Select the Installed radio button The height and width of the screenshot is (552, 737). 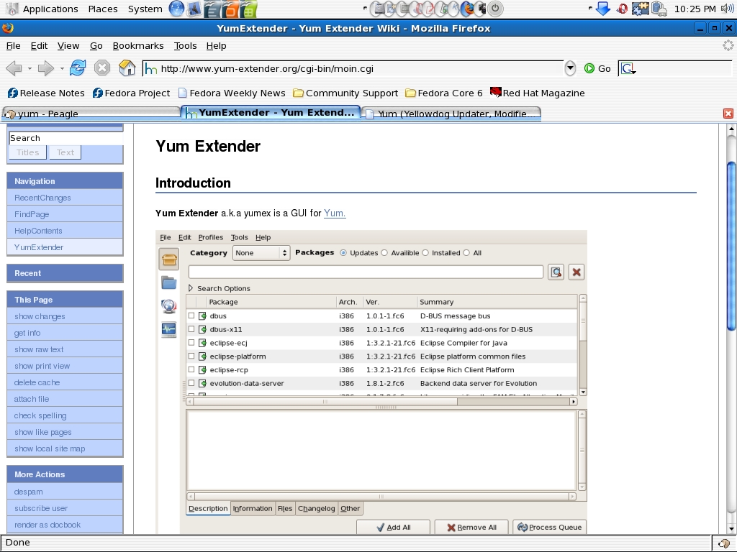425,252
